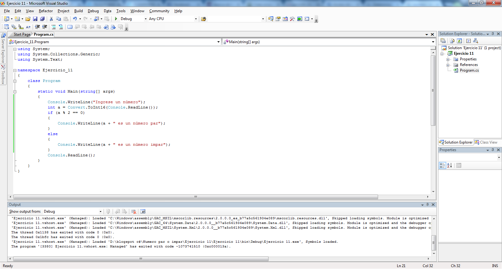This screenshot has width=502, height=269.
Task: Open the Server Explorer side tab
Action: [3, 48]
